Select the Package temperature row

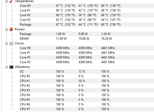click(x=87, y=25)
